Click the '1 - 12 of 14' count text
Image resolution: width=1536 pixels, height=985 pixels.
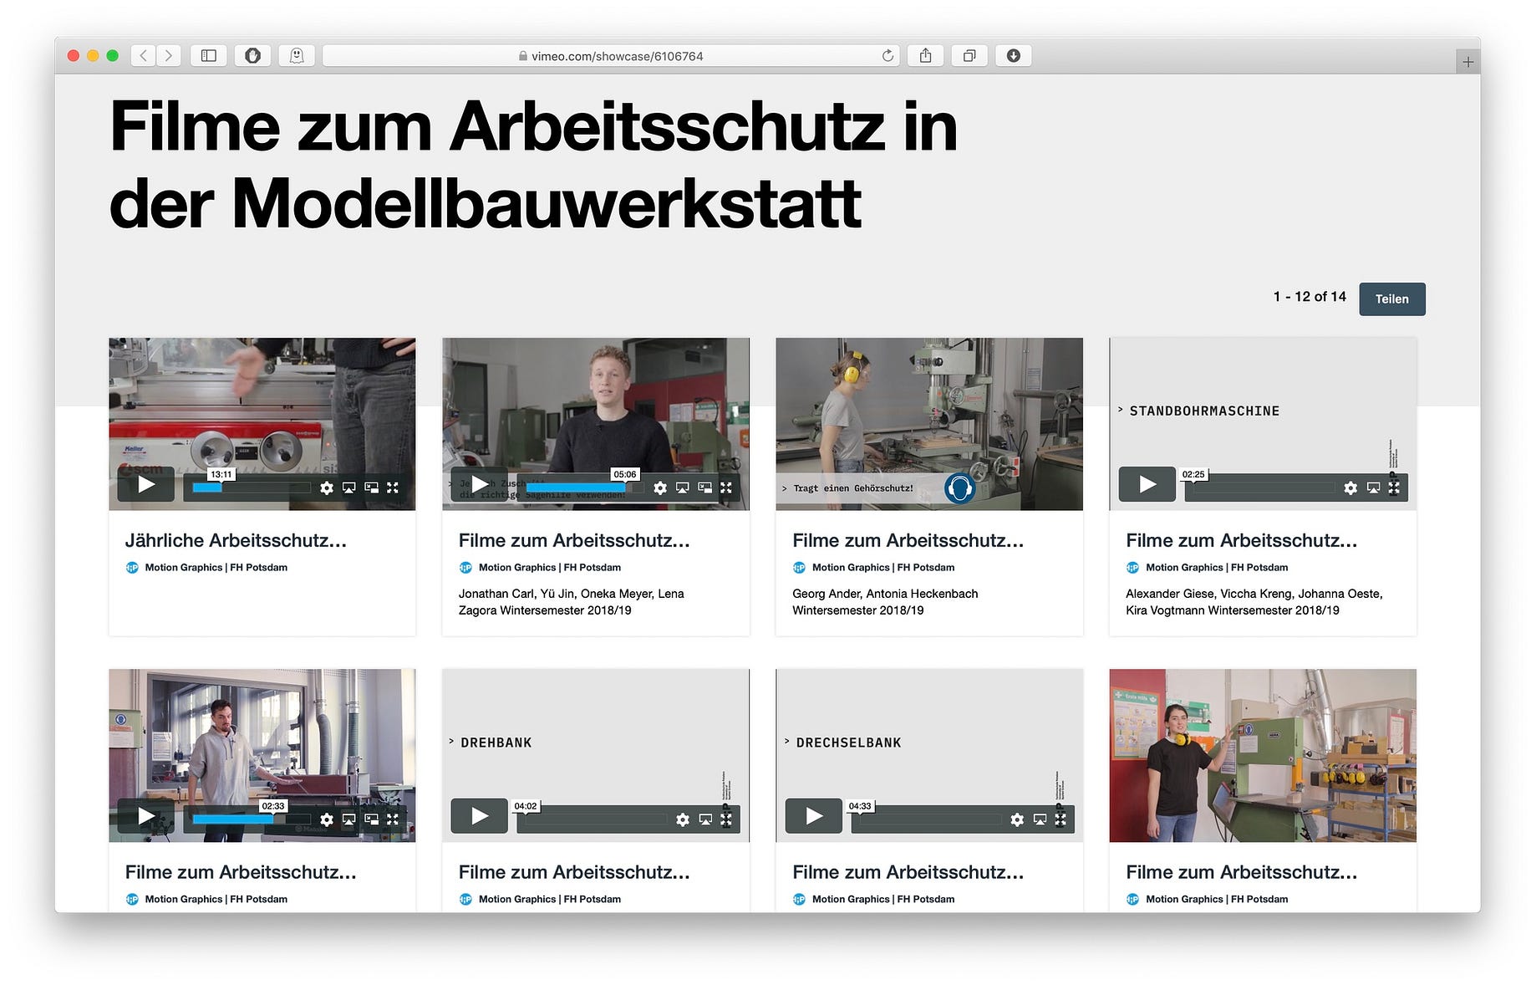coord(1310,297)
